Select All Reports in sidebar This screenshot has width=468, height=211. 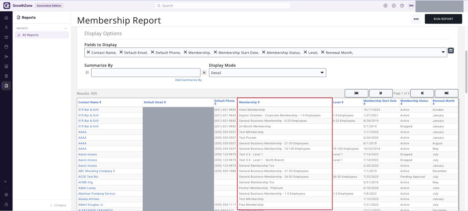pyautogui.click(x=42, y=35)
